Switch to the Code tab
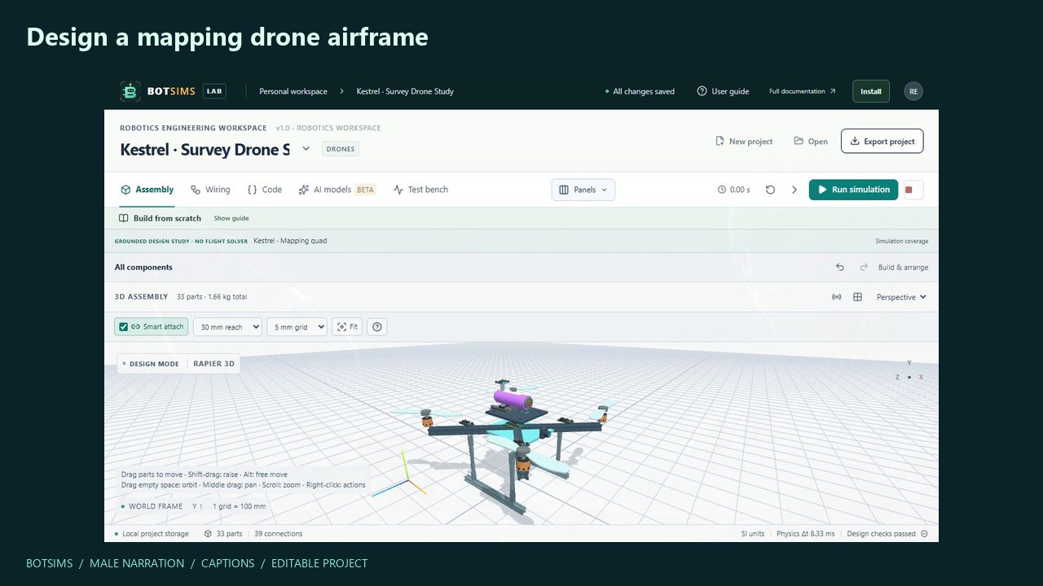 (265, 190)
